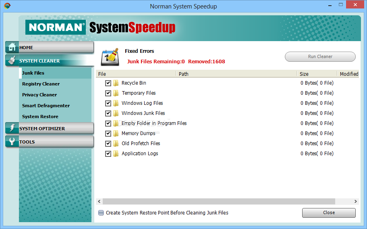Click the size value in Application Logs row
This screenshot has height=229, width=367.
[x=317, y=153]
